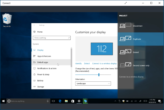Click the Identify link
Screen dimensions: 164x110
pos(78,64)
